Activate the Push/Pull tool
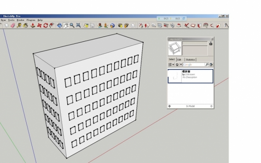Viewport: 261px width, 163px height. tap(33, 26)
